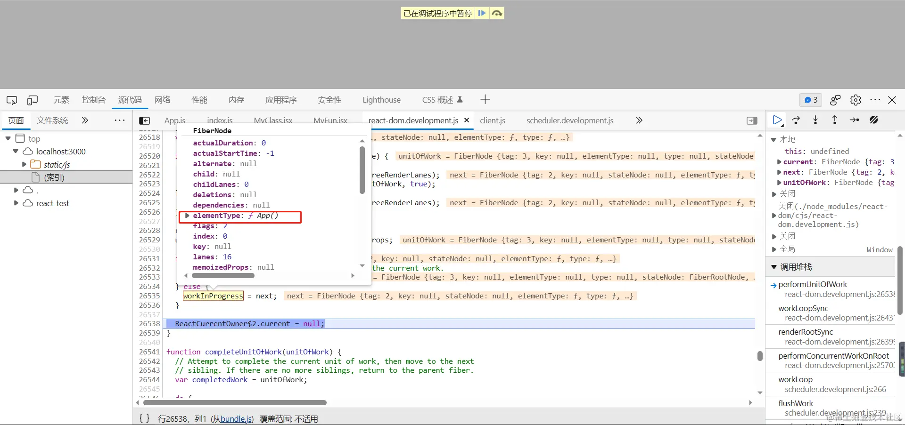Close the DevTools panel
This screenshot has width=905, height=425.
(x=892, y=100)
